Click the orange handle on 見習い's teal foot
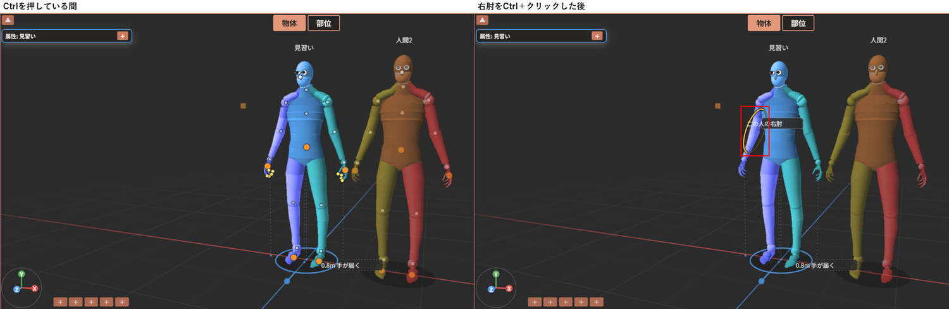The width and height of the screenshot is (949, 309). [x=319, y=261]
